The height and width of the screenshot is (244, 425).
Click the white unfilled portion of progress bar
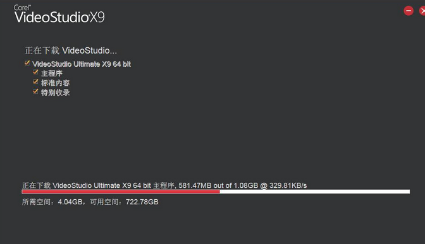click(x=315, y=192)
